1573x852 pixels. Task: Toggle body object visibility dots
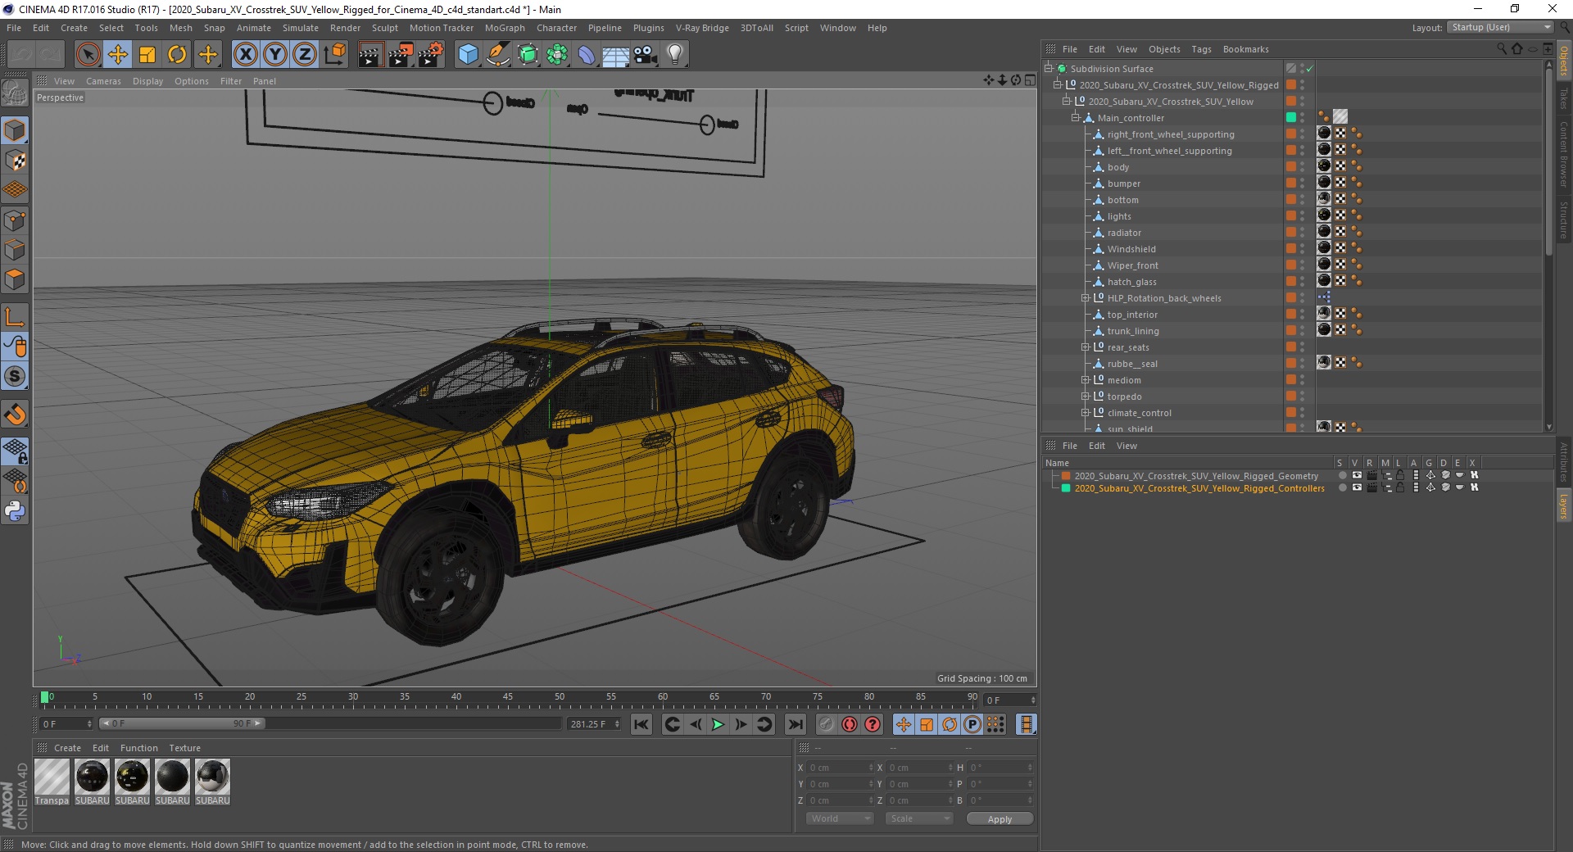(x=1302, y=167)
